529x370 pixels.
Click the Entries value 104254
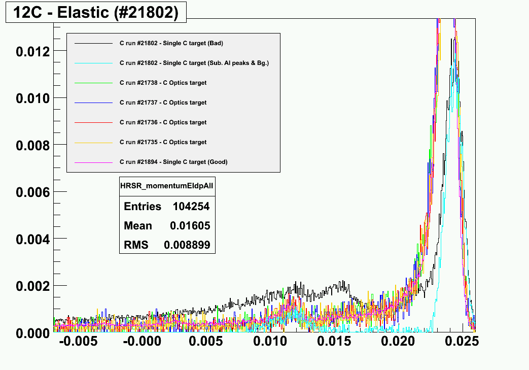(191, 207)
